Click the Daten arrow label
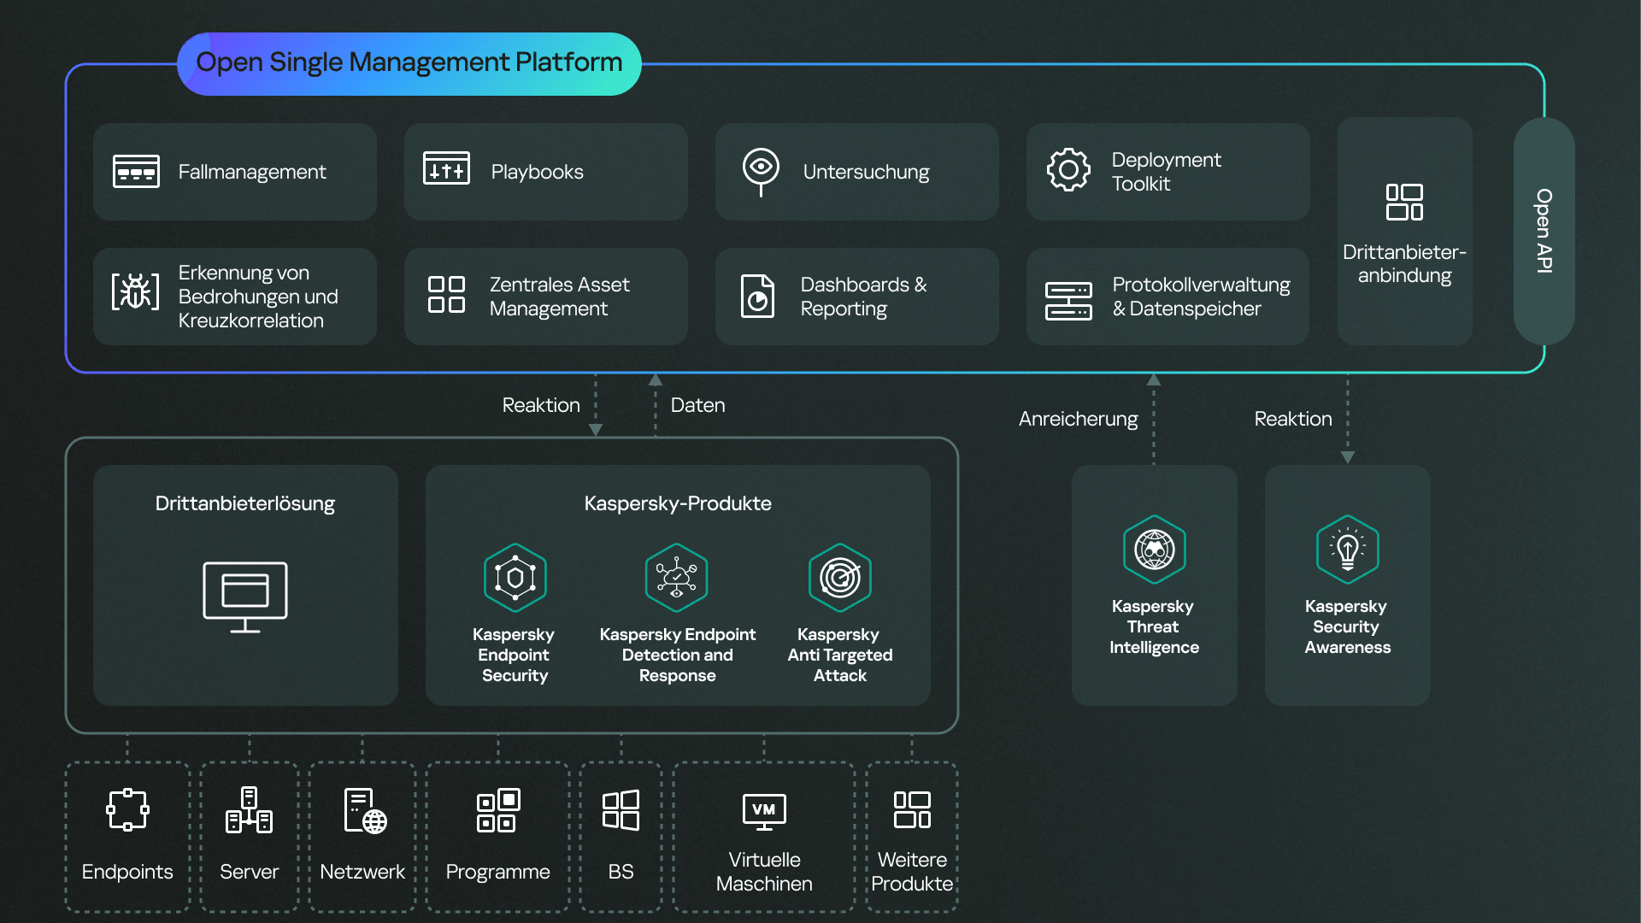1641x923 pixels. [x=697, y=405]
